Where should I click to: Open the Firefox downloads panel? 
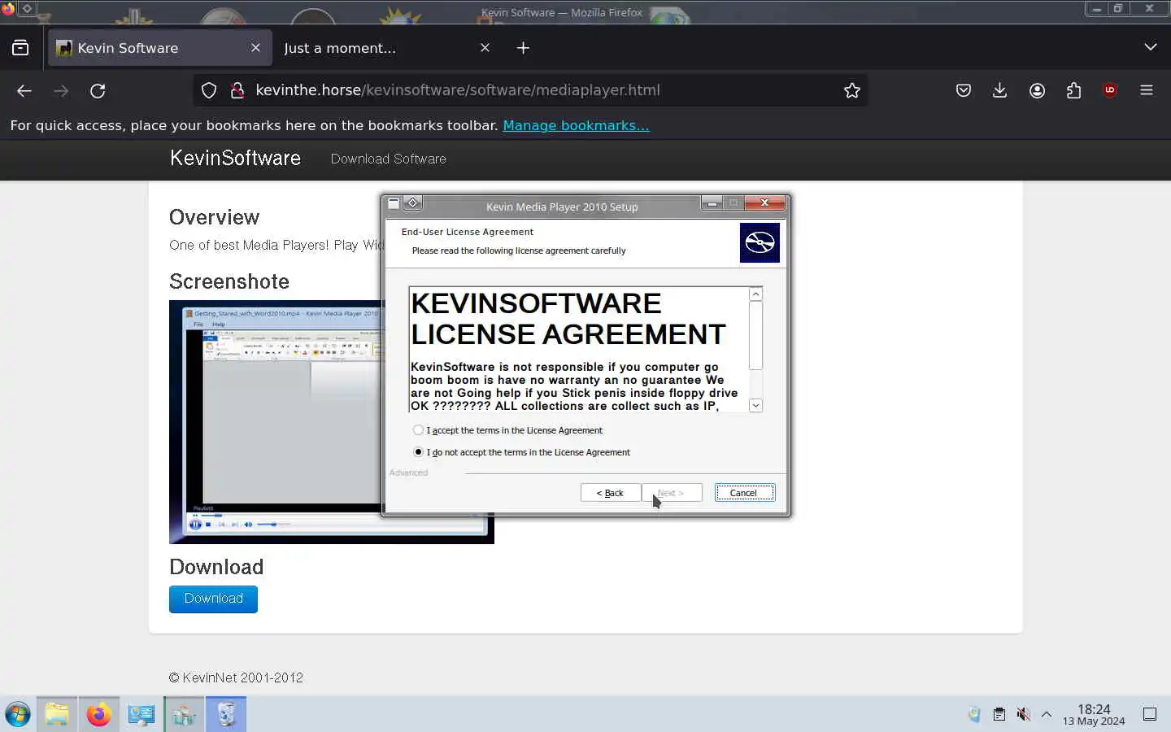[1000, 90]
